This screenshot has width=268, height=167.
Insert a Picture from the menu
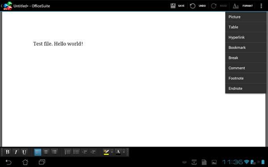tap(245, 17)
